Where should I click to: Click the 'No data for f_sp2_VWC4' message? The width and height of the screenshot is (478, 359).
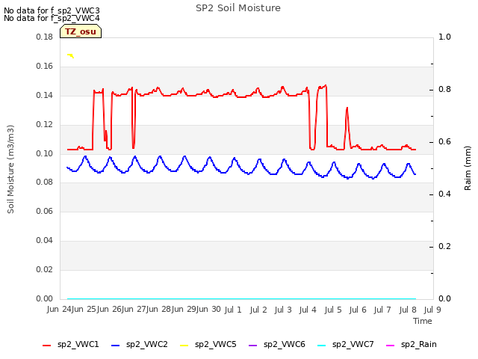tap(52, 18)
